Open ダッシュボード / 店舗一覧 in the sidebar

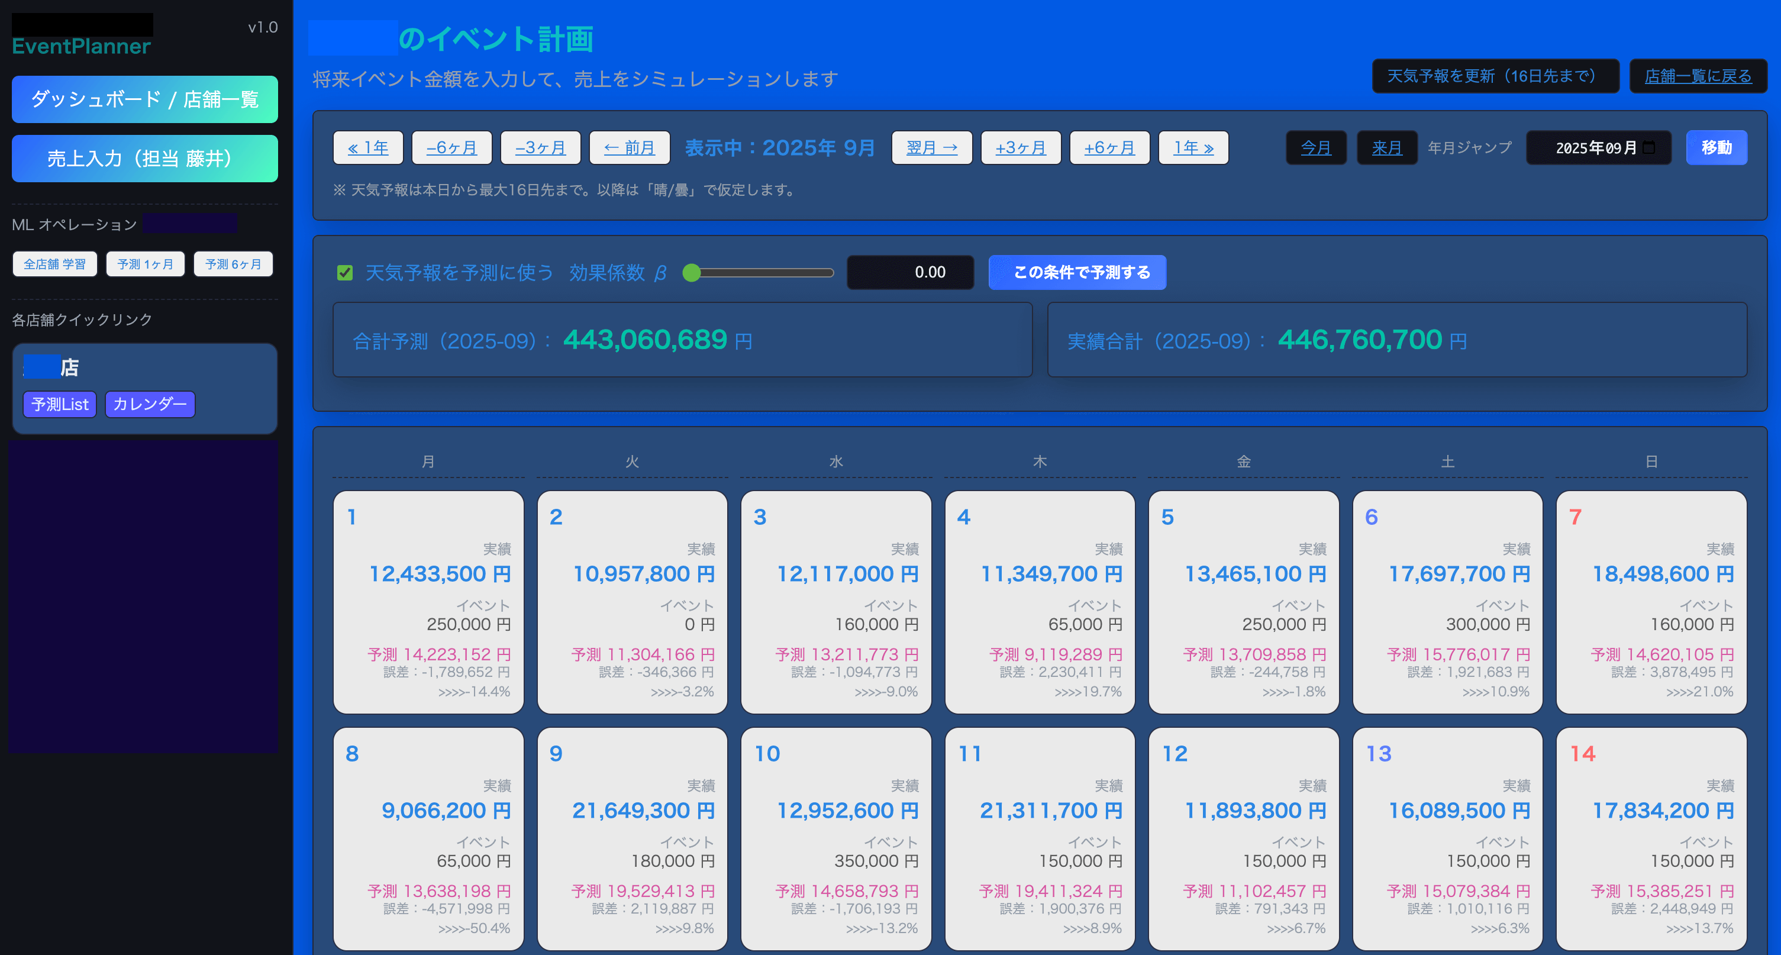144,99
